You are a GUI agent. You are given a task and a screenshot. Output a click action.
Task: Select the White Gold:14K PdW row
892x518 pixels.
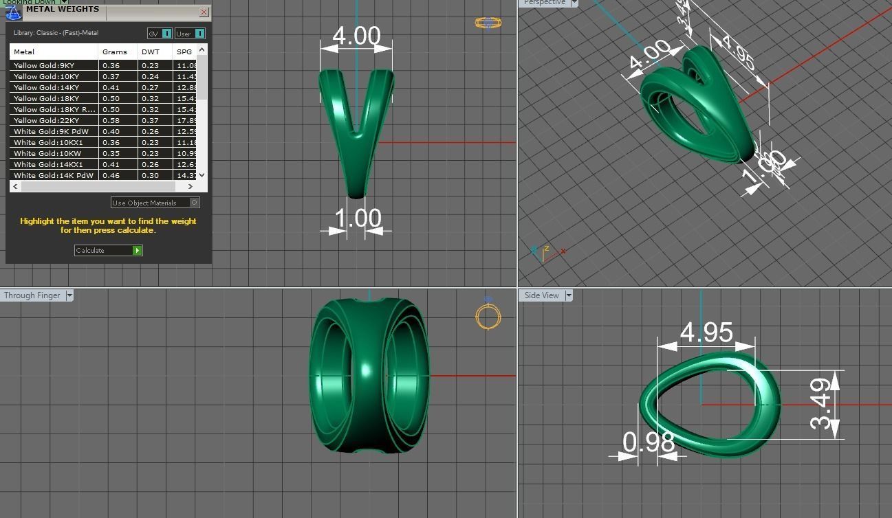[x=103, y=175]
